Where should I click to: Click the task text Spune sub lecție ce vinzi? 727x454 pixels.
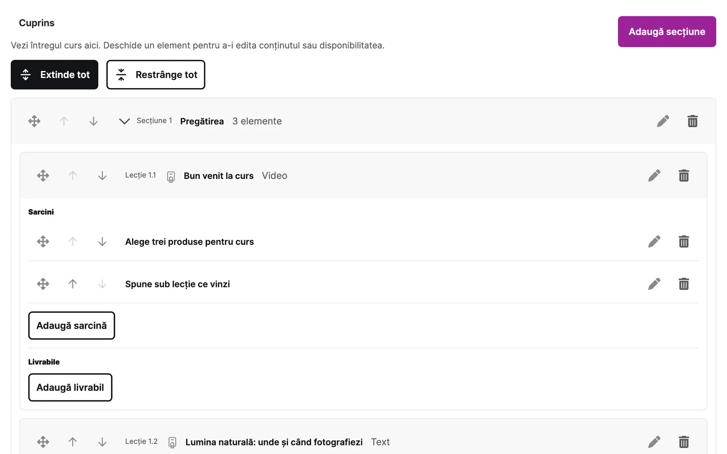coord(178,284)
